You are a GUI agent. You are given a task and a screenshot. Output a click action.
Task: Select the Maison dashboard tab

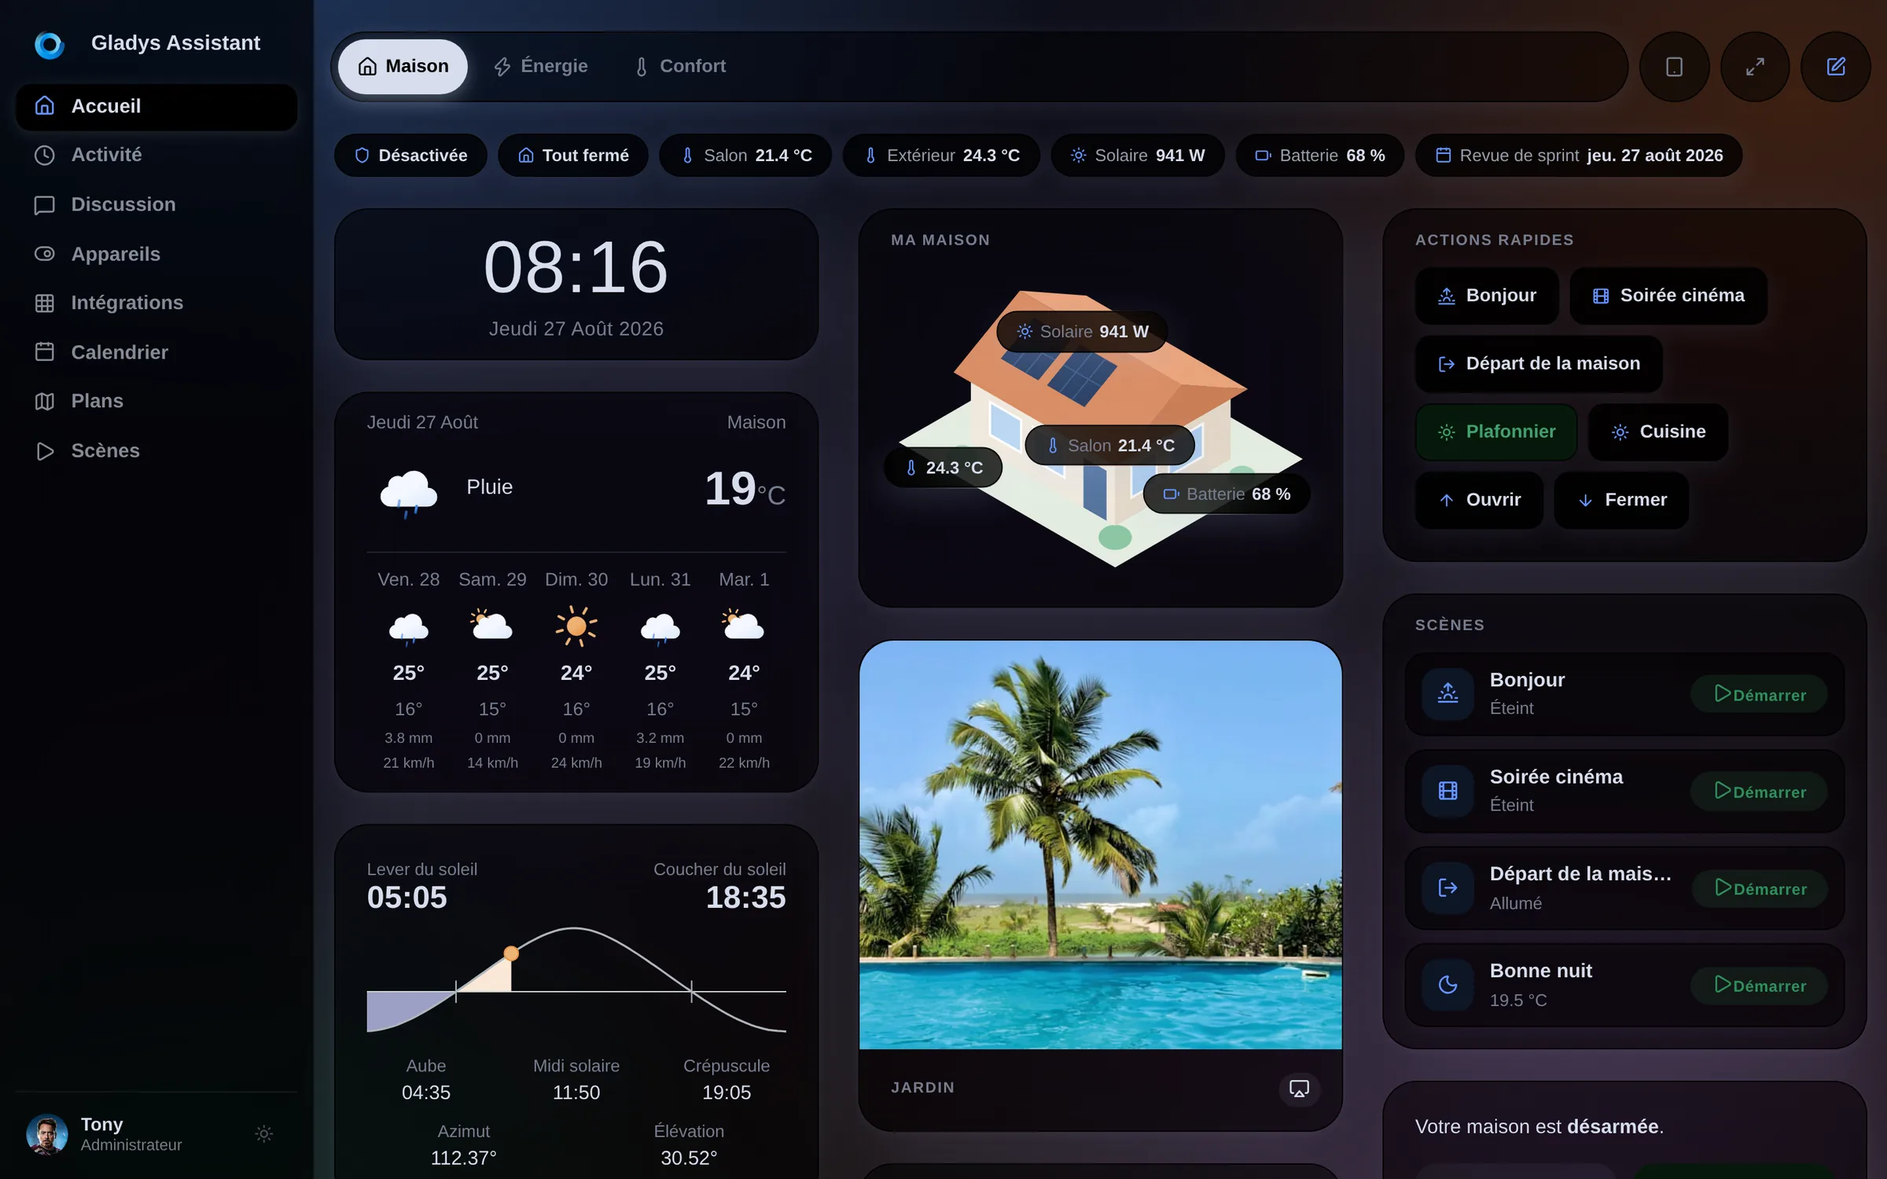[x=403, y=67]
